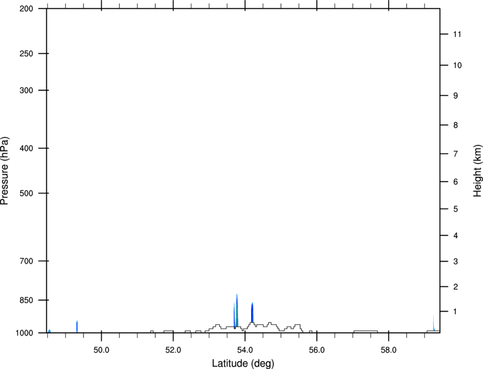
Task: Click the 54.0 latitude tick label
Action: pos(245,350)
